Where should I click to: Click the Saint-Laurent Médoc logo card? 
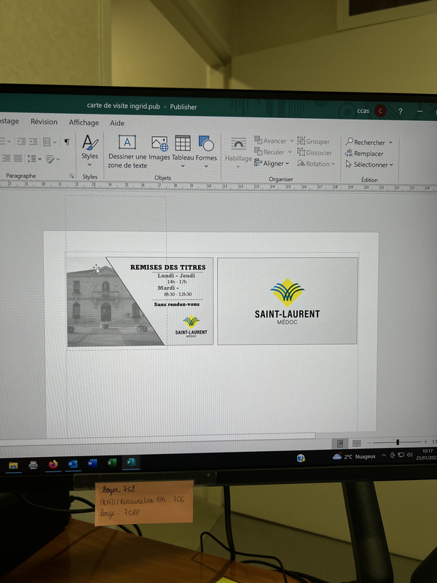pyautogui.click(x=287, y=301)
